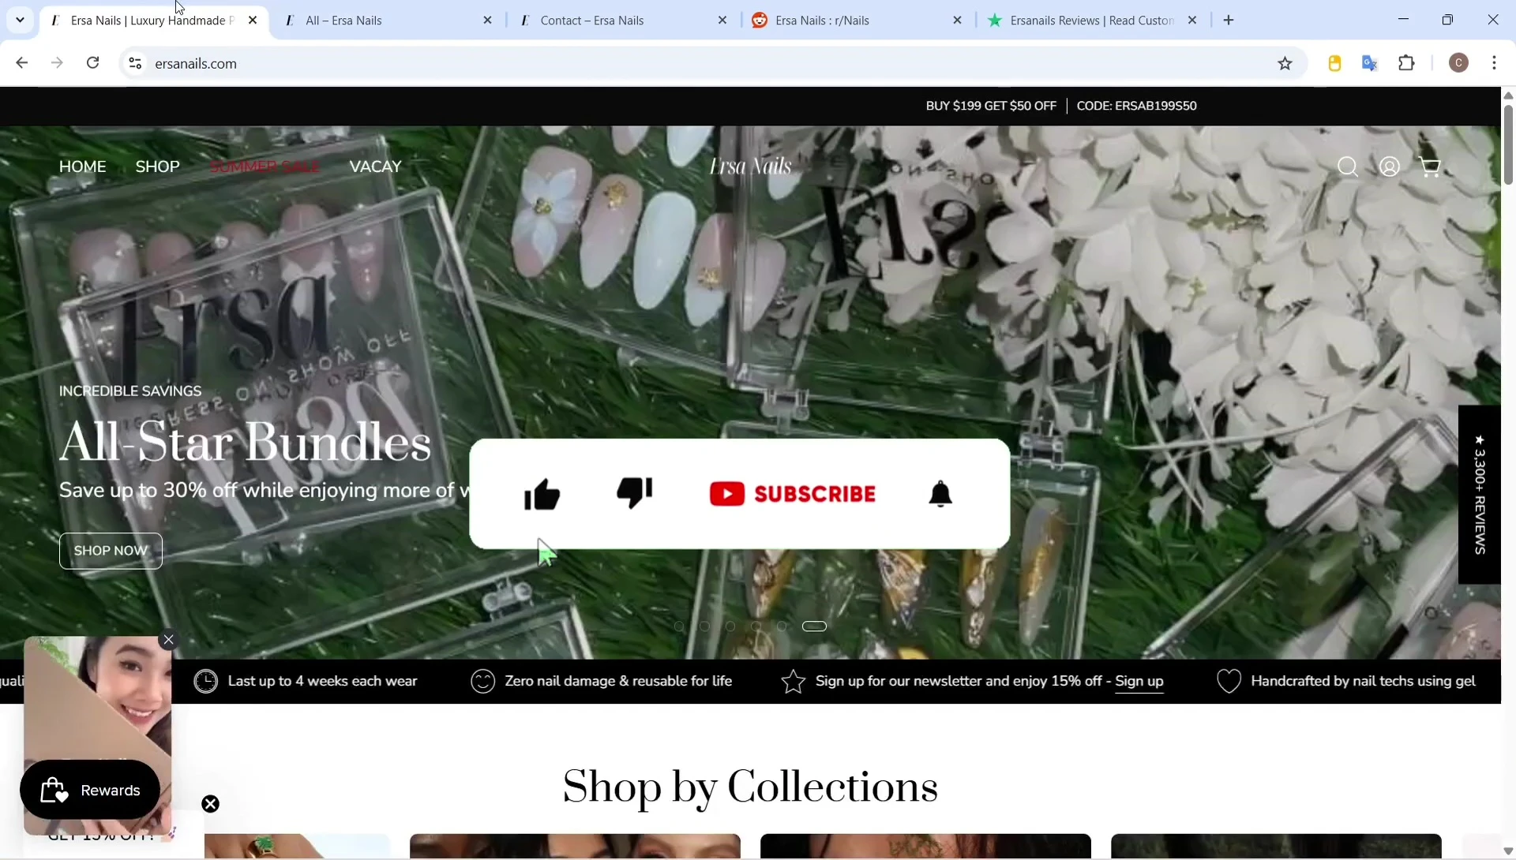The height and width of the screenshot is (860, 1516).
Task: Switch to the Contact – Ersa Nails tab
Action: (x=624, y=21)
